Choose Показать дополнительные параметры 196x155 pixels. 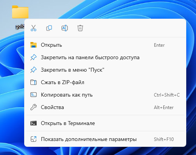point(105,139)
